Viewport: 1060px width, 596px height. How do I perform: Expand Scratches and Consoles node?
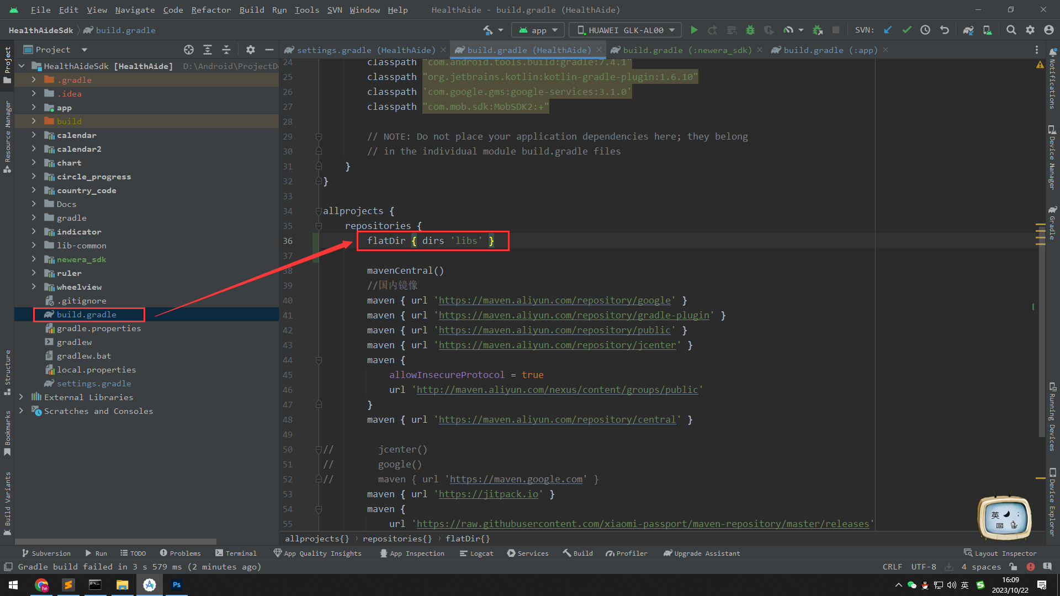coord(21,411)
